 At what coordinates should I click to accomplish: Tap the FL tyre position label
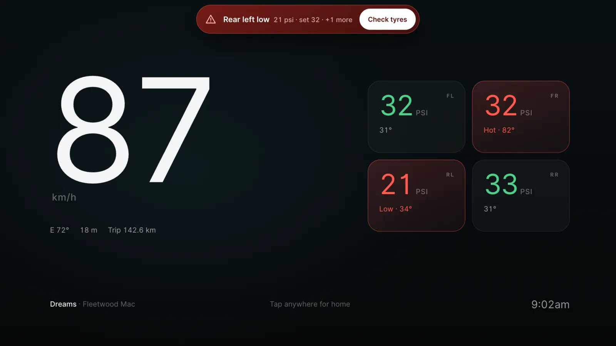(450, 96)
